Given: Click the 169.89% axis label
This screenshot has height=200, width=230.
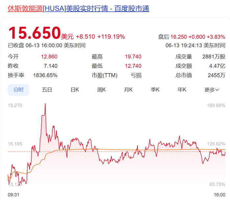Looking at the screenshot, I should [x=216, y=105].
